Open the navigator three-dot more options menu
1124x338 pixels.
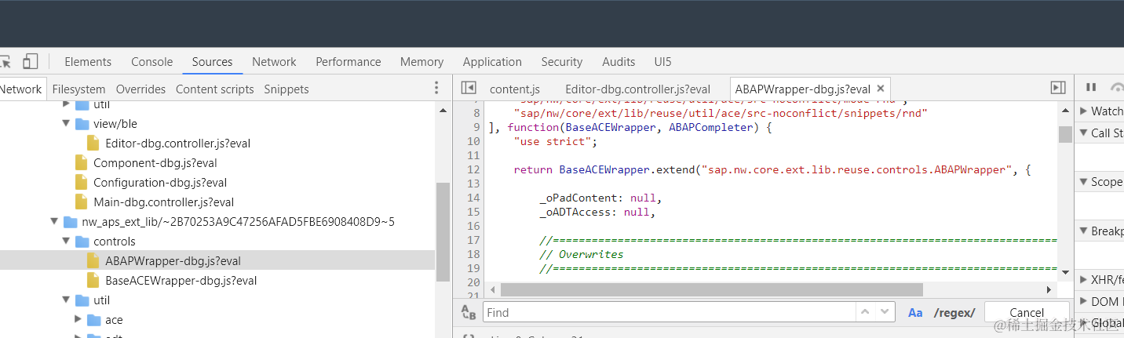437,88
